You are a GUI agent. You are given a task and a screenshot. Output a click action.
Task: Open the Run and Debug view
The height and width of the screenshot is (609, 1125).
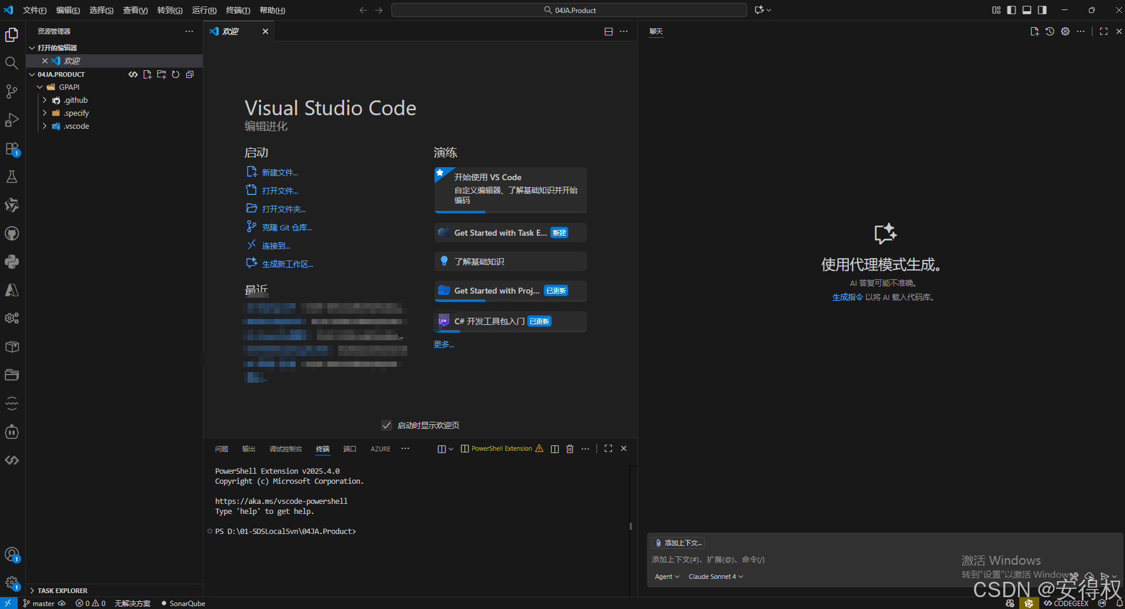pos(12,119)
